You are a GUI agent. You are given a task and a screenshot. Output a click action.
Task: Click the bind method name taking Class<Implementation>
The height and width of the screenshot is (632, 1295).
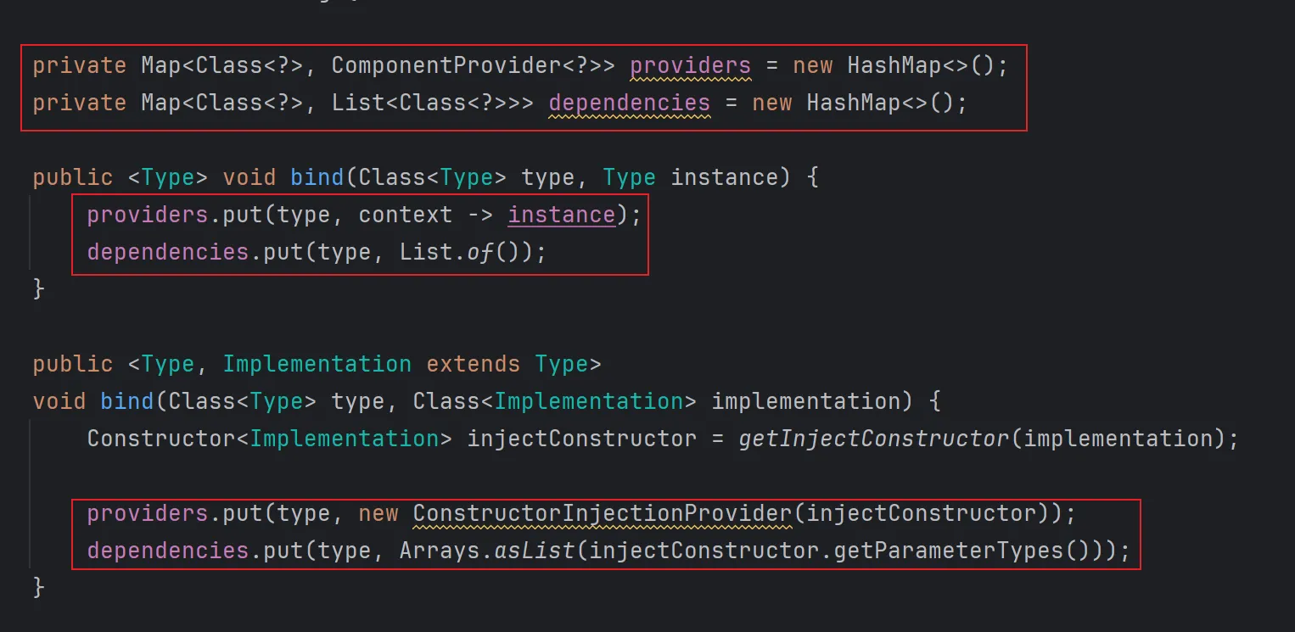(x=126, y=401)
